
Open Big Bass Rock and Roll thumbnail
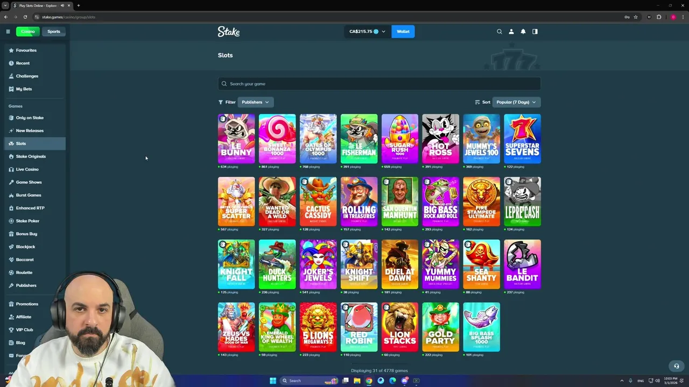pos(441,202)
